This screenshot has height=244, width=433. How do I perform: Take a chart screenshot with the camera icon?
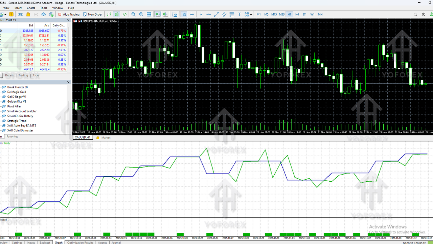click(x=175, y=14)
